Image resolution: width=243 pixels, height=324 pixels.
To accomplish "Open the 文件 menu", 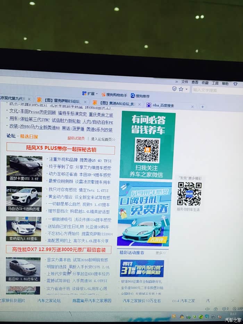I will [x=185, y=82].
